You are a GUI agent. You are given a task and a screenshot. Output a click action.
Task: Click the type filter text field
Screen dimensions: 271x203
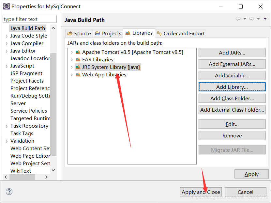pyautogui.click(x=29, y=19)
